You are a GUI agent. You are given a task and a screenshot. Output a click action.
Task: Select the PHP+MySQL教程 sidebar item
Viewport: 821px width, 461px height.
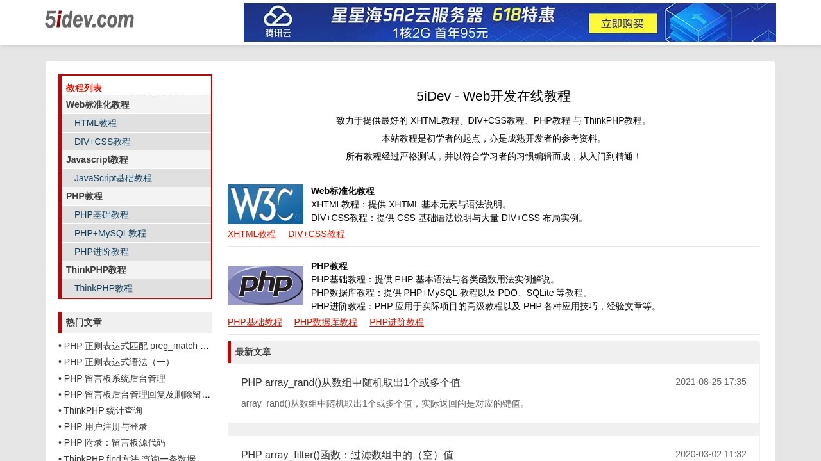tap(110, 233)
